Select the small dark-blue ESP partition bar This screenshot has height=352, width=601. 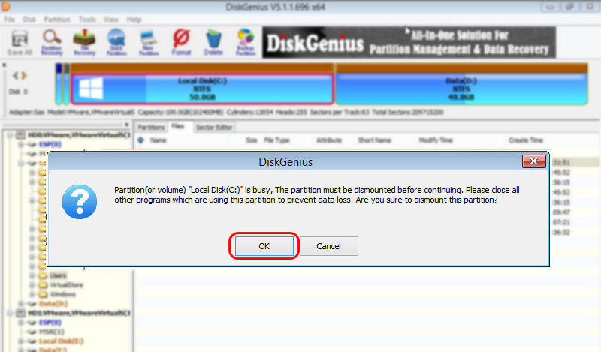coord(59,84)
